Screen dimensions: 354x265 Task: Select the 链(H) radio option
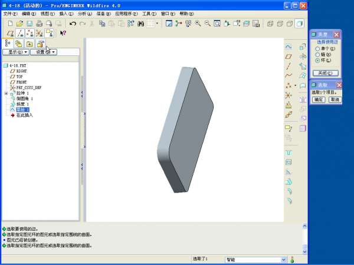pyautogui.click(x=317, y=55)
